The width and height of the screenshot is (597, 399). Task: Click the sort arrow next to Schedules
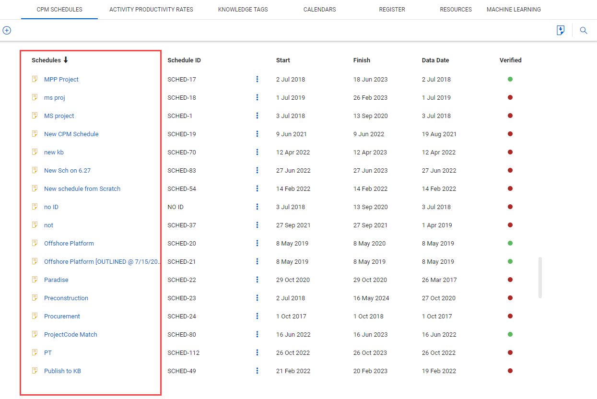[66, 60]
